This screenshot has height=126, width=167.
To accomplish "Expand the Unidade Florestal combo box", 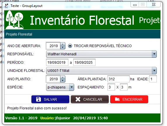I will coord(101,71).
